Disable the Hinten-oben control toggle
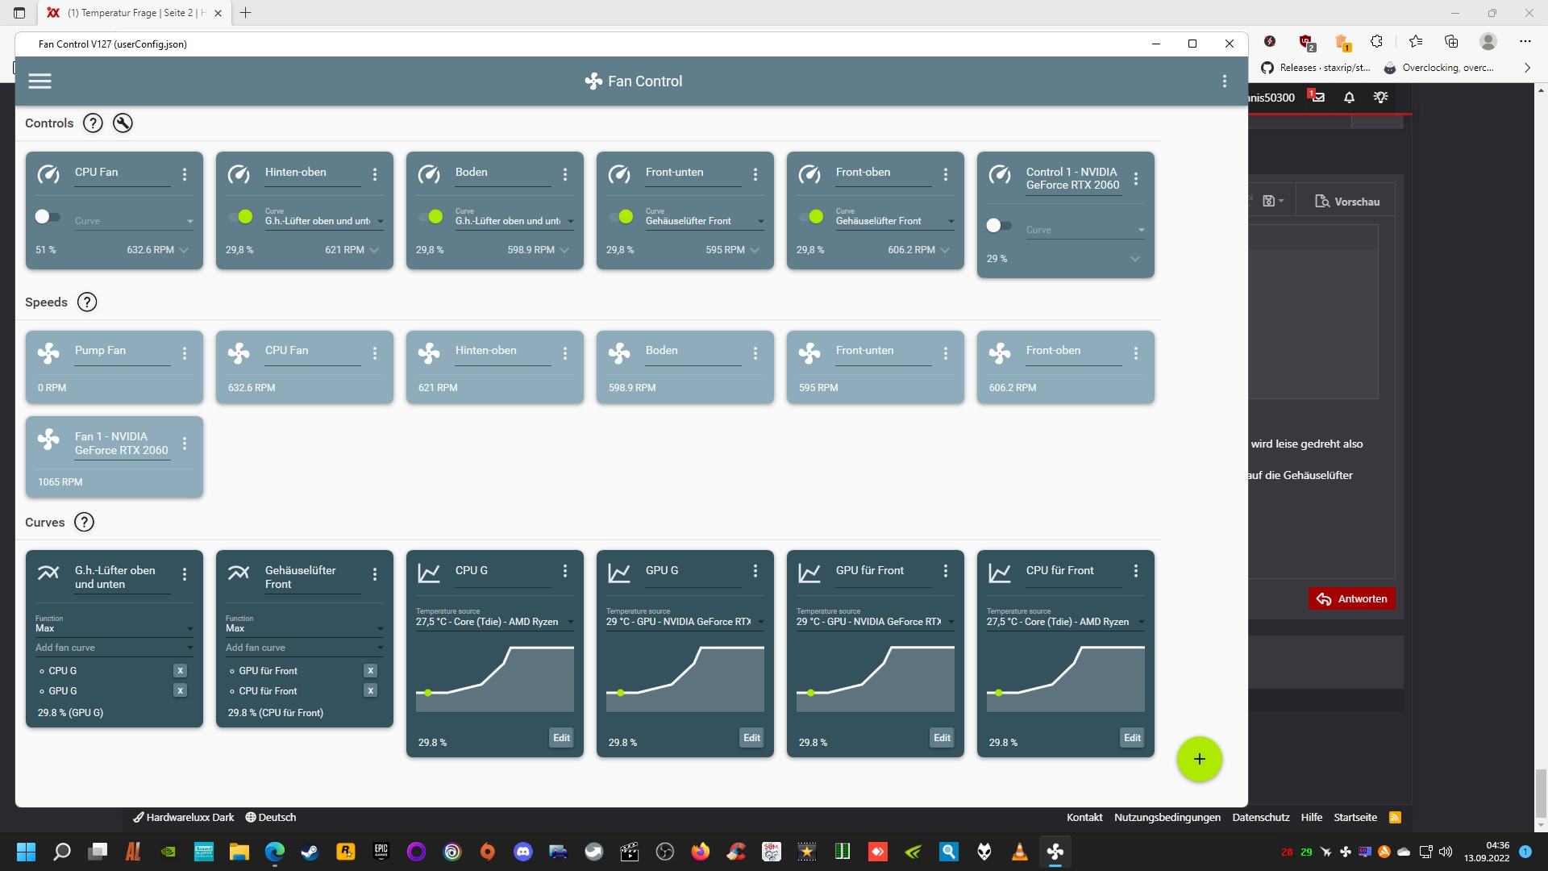This screenshot has height=871, width=1548. point(240,217)
